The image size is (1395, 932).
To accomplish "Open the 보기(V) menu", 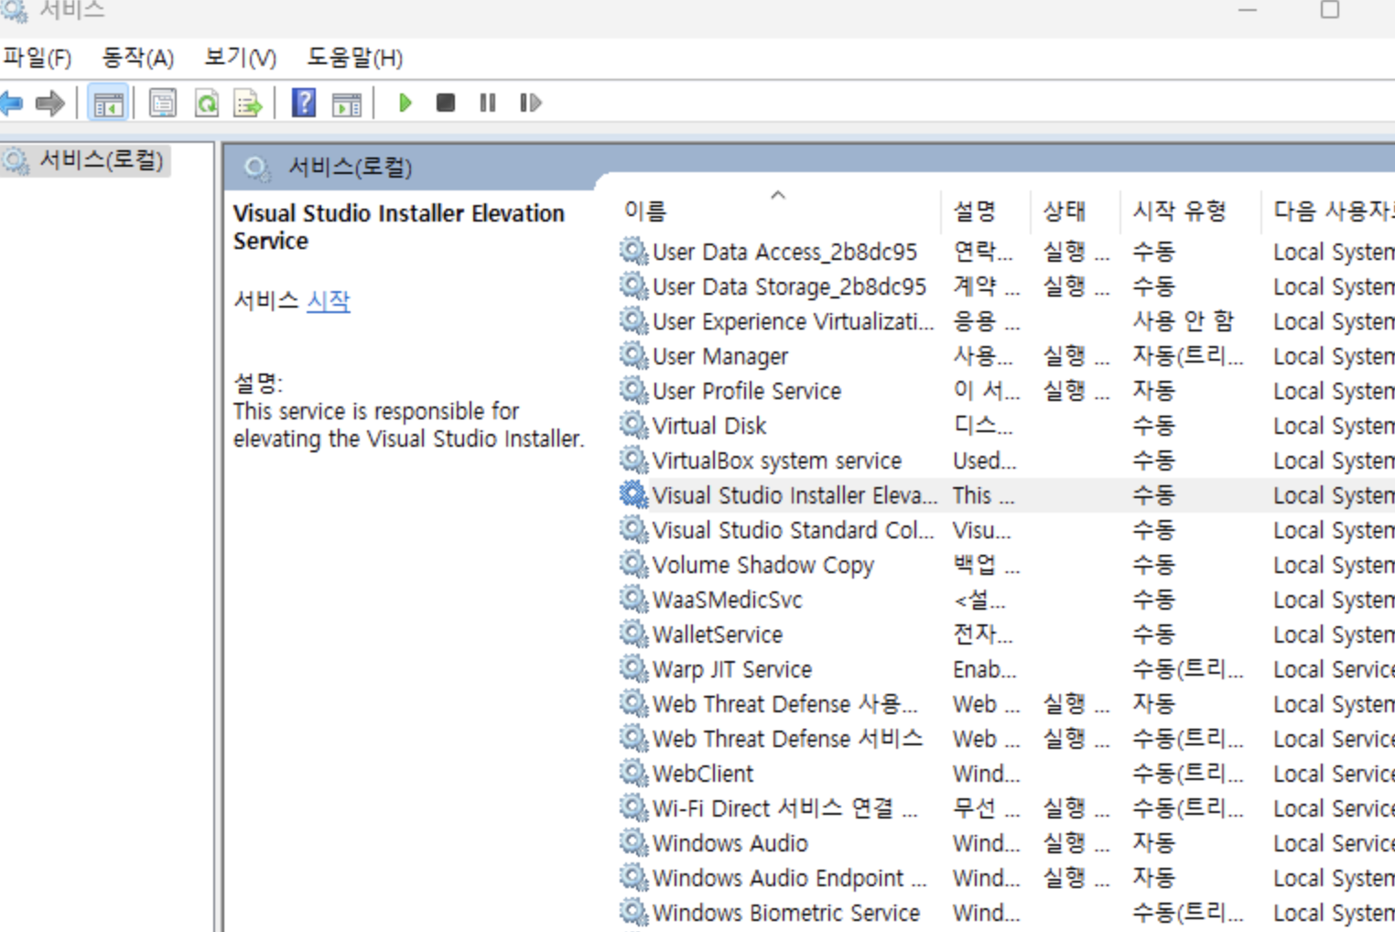I will tap(240, 58).
